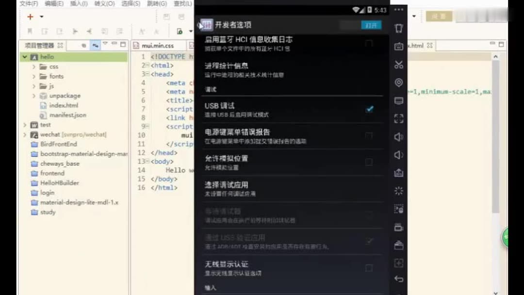Click the volume up icon
This screenshot has width=524, height=295.
pos(399,137)
